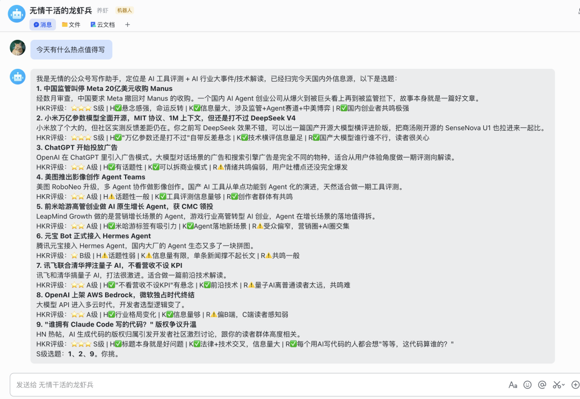Open the plus more-actions button in input
This screenshot has height=399, width=580.
click(x=575, y=385)
